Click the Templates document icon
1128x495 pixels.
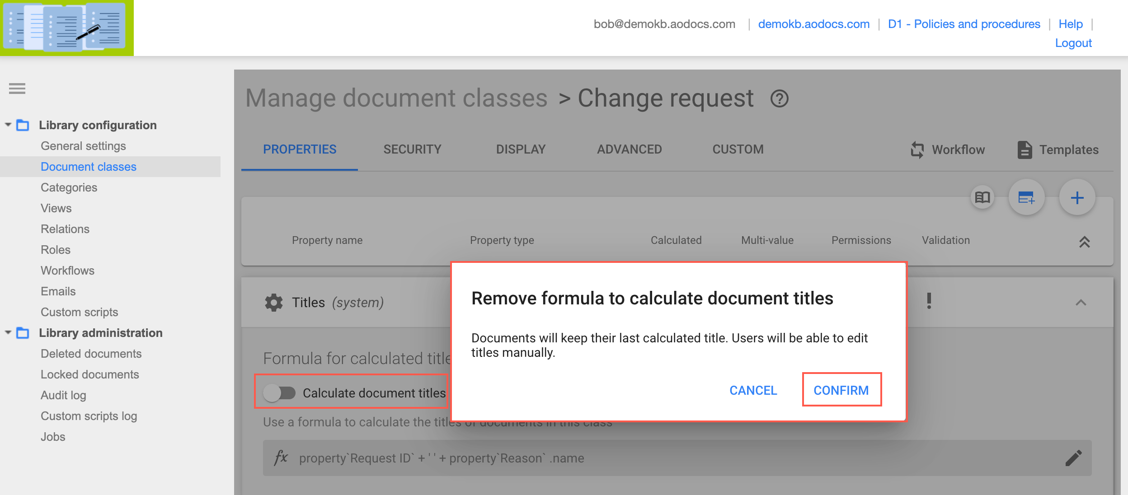1025,150
